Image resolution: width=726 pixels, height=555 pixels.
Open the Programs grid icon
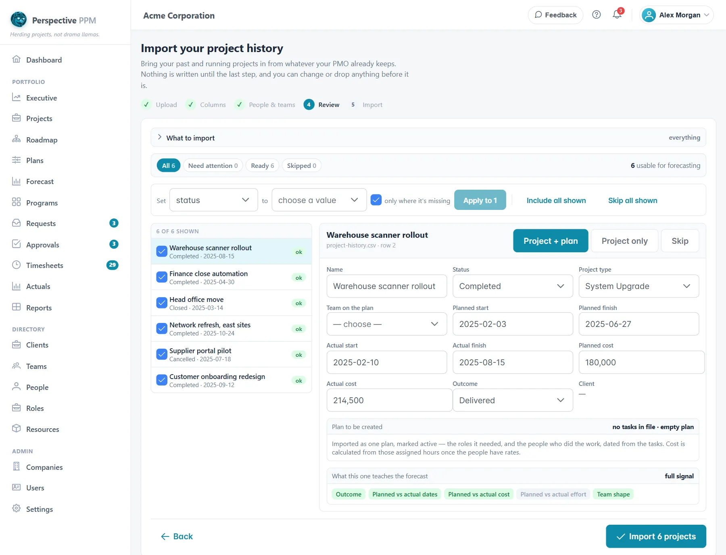pos(16,202)
